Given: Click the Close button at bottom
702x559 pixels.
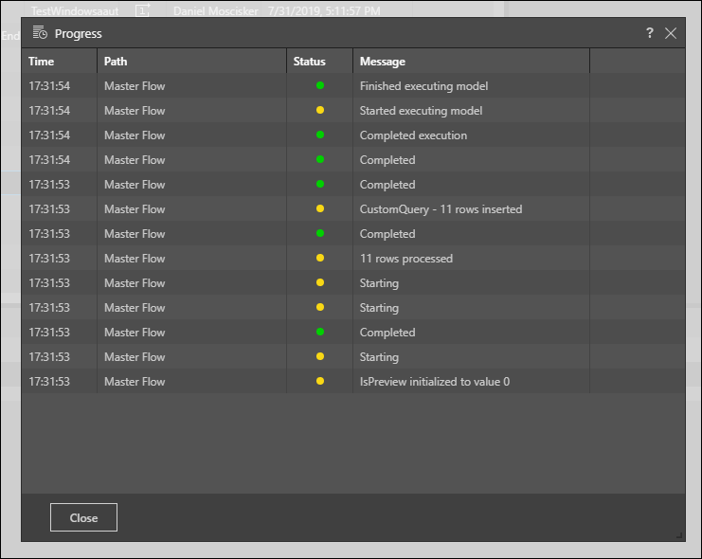Looking at the screenshot, I should point(83,517).
